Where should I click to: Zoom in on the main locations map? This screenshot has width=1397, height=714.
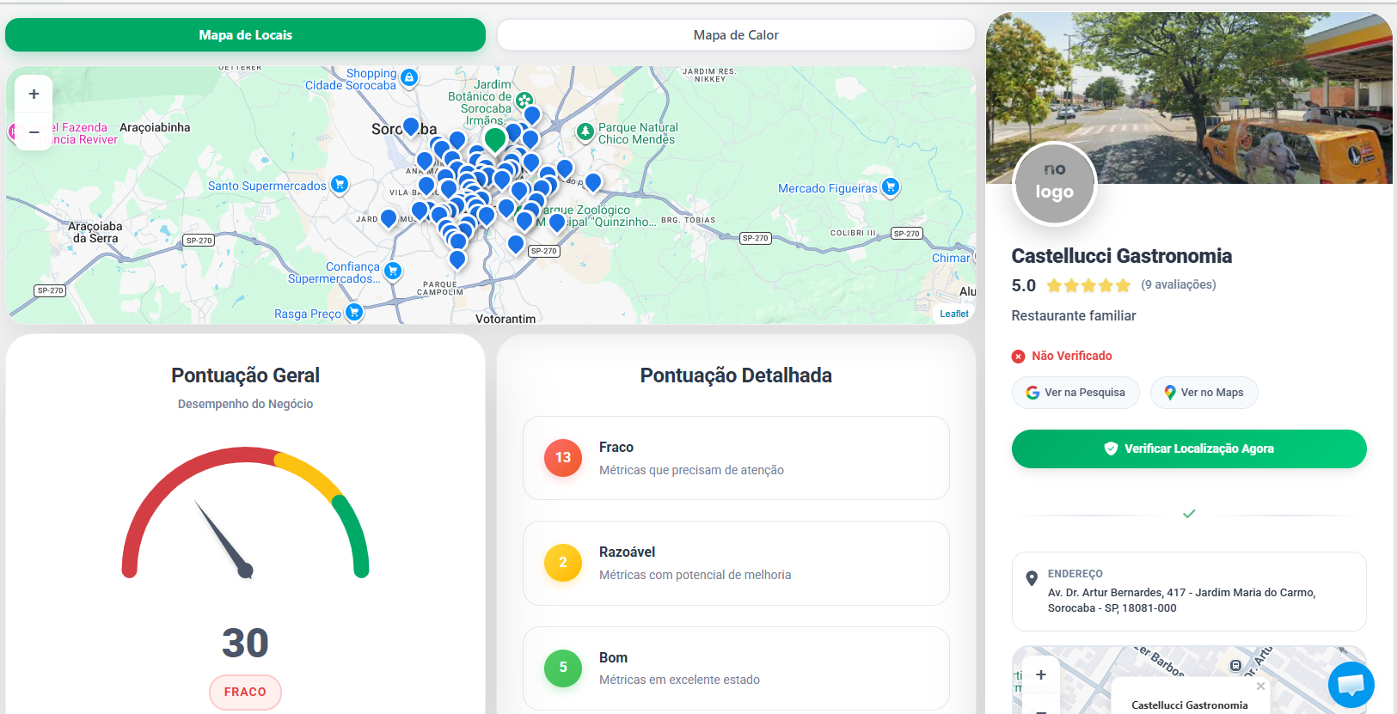coord(34,94)
